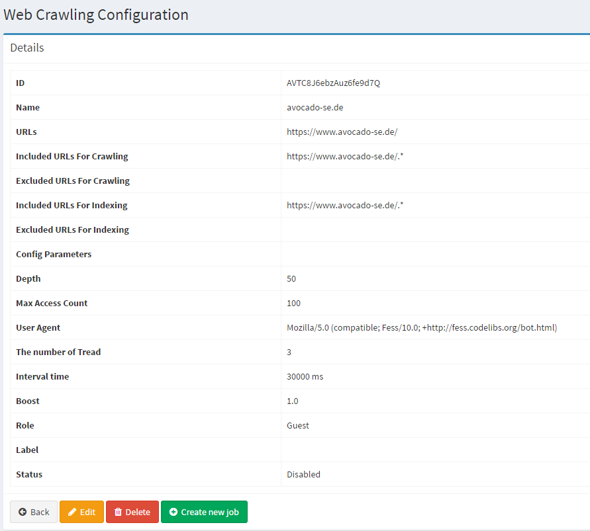Open the Included URLs For Indexing pattern link
The height and width of the screenshot is (531, 590).
pyautogui.click(x=344, y=205)
